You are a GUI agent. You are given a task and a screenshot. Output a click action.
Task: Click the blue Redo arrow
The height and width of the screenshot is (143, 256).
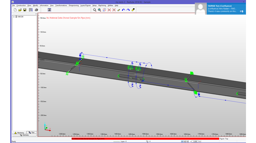coord(128,10)
